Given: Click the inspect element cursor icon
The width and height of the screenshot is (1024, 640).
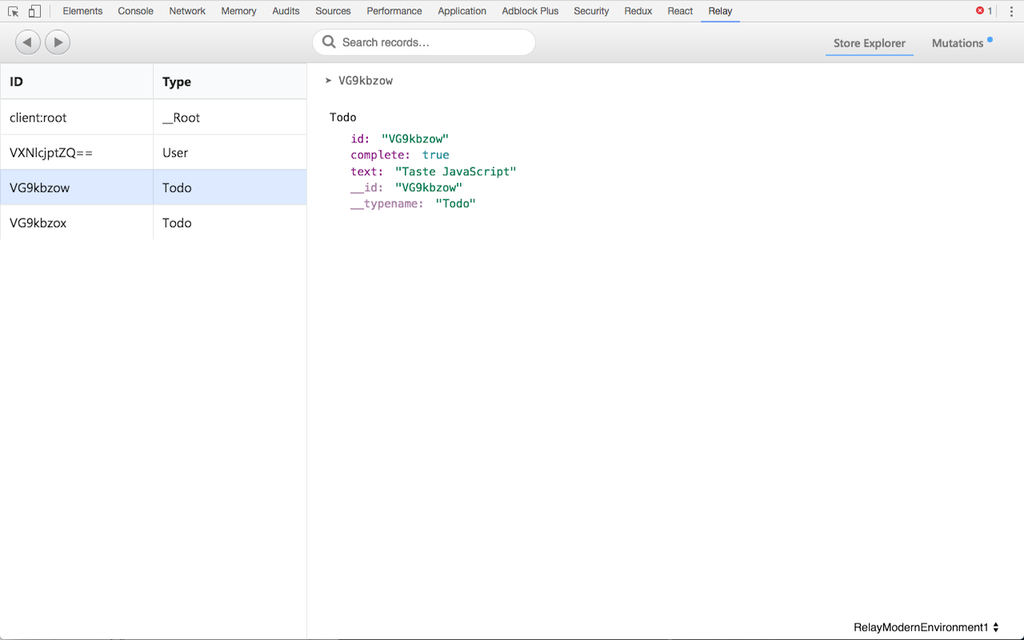Looking at the screenshot, I should point(13,10).
